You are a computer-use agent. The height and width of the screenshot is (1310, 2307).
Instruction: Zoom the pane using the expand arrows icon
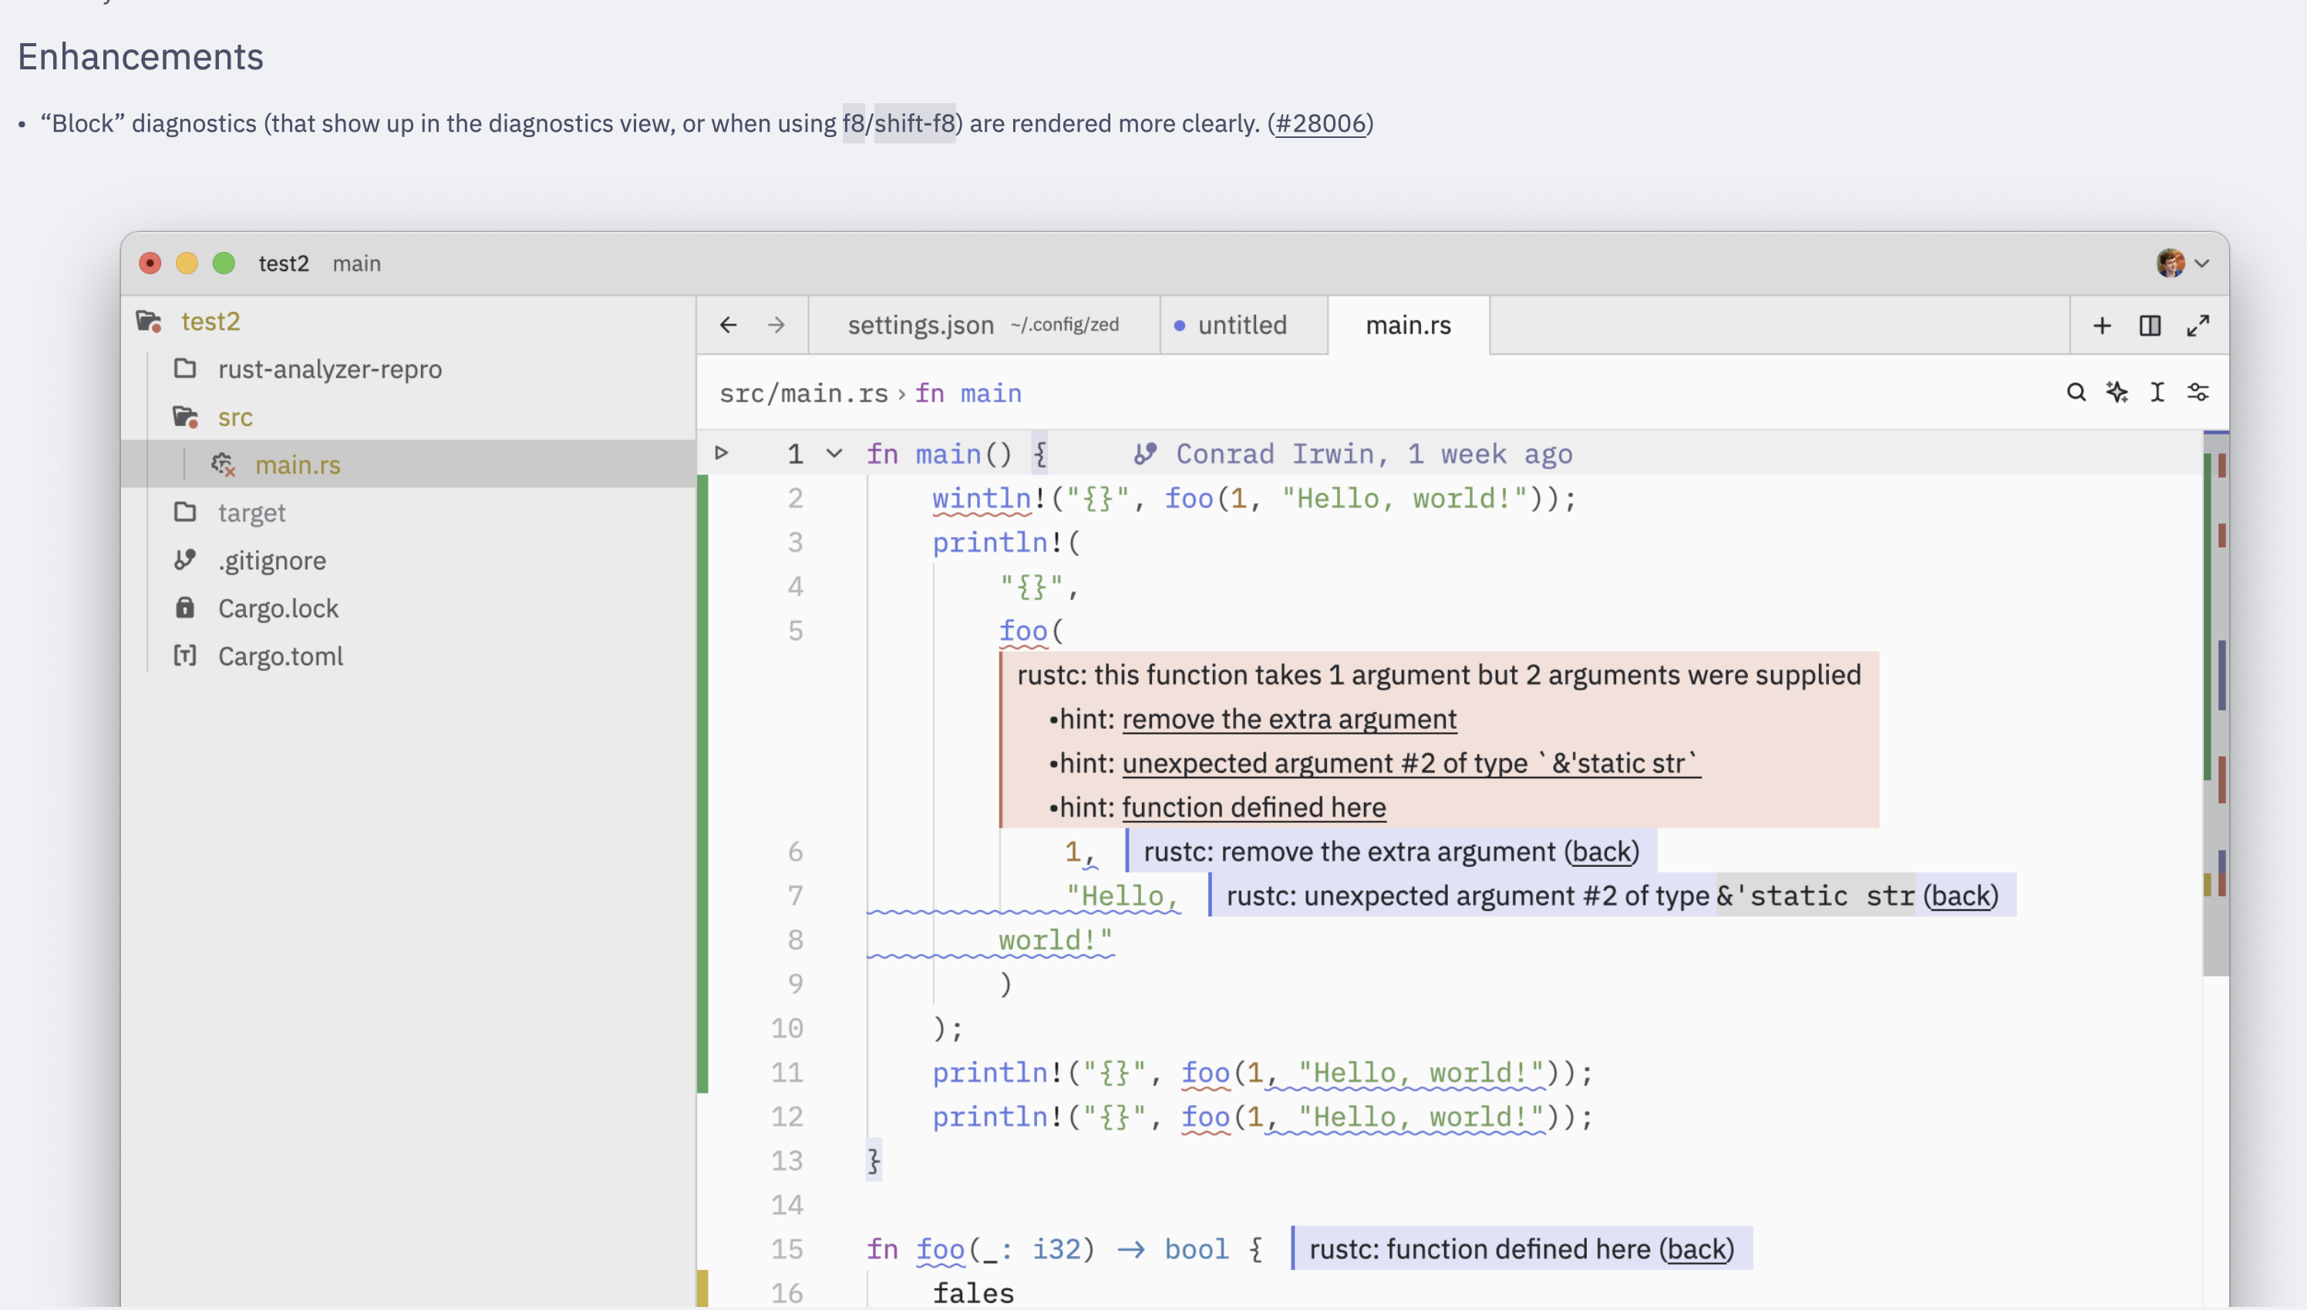click(2198, 326)
